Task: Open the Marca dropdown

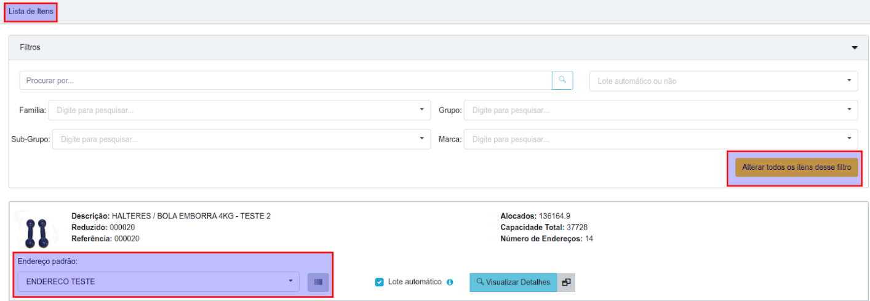Action: click(661, 139)
